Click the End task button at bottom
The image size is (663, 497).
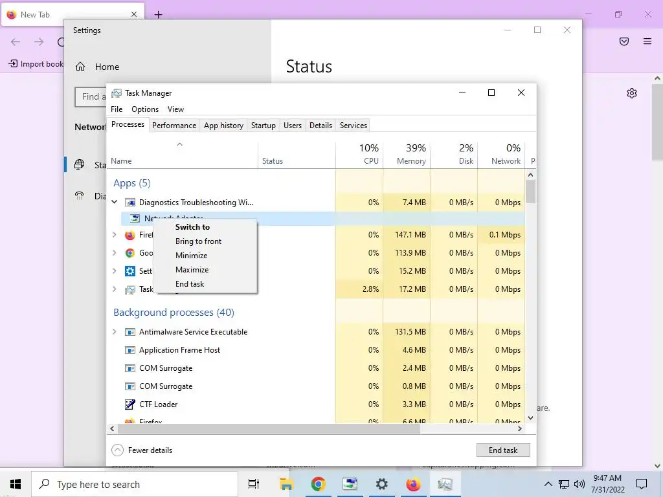click(503, 450)
